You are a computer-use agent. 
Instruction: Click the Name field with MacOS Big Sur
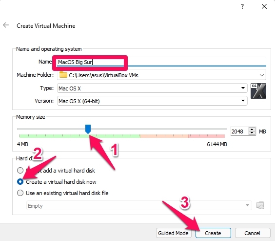point(161,62)
